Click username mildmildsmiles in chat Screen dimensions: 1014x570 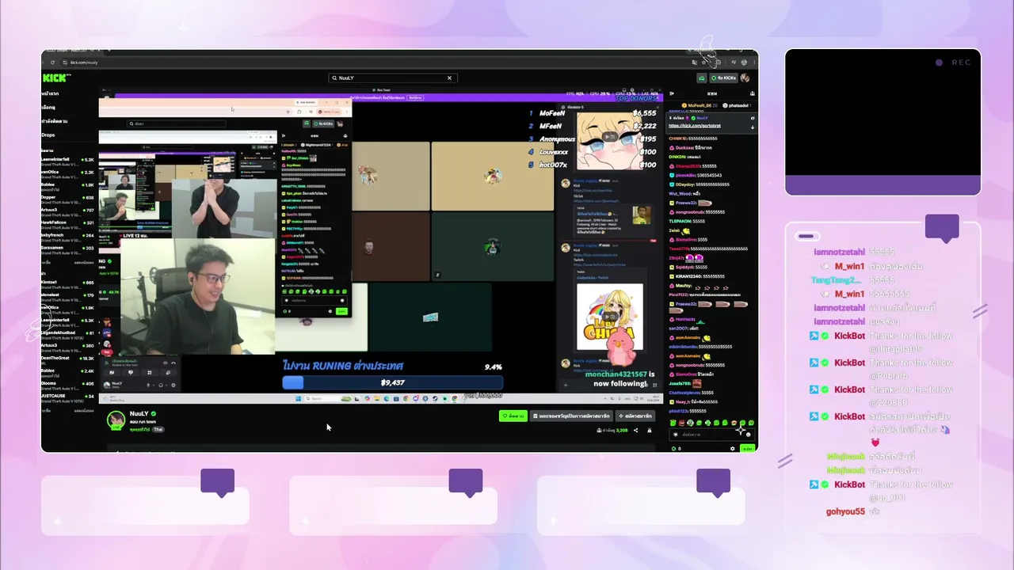tap(683, 347)
